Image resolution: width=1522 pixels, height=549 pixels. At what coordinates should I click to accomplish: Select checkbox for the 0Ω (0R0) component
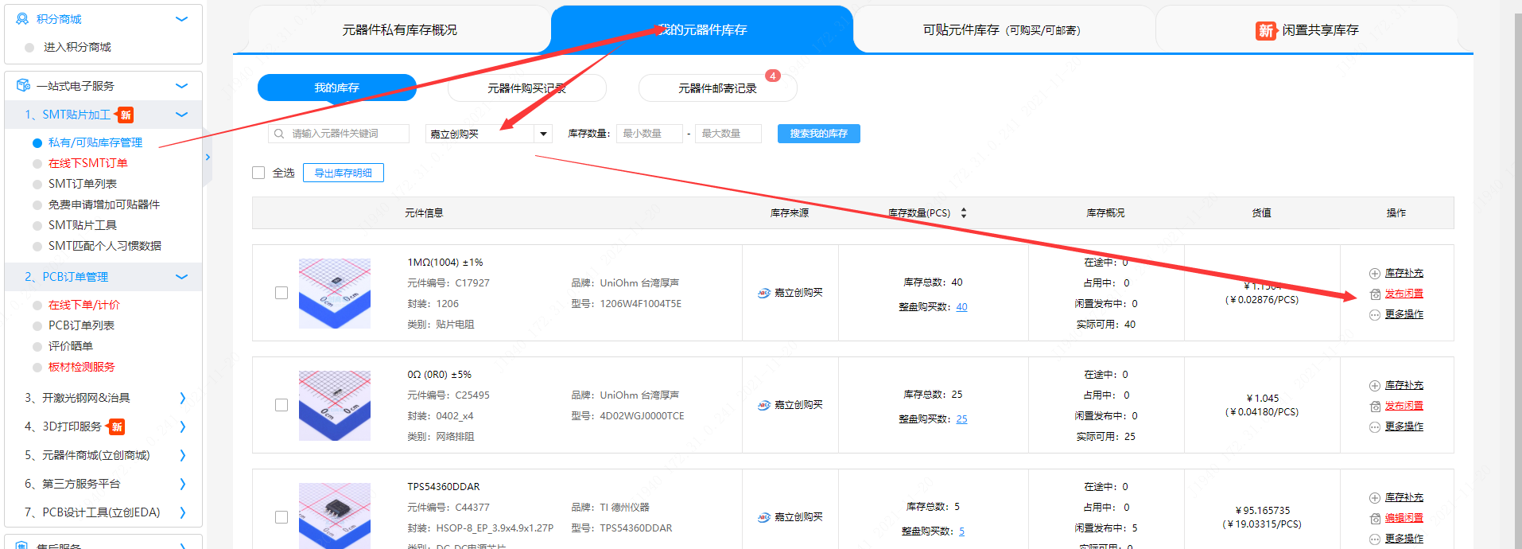pos(281,405)
